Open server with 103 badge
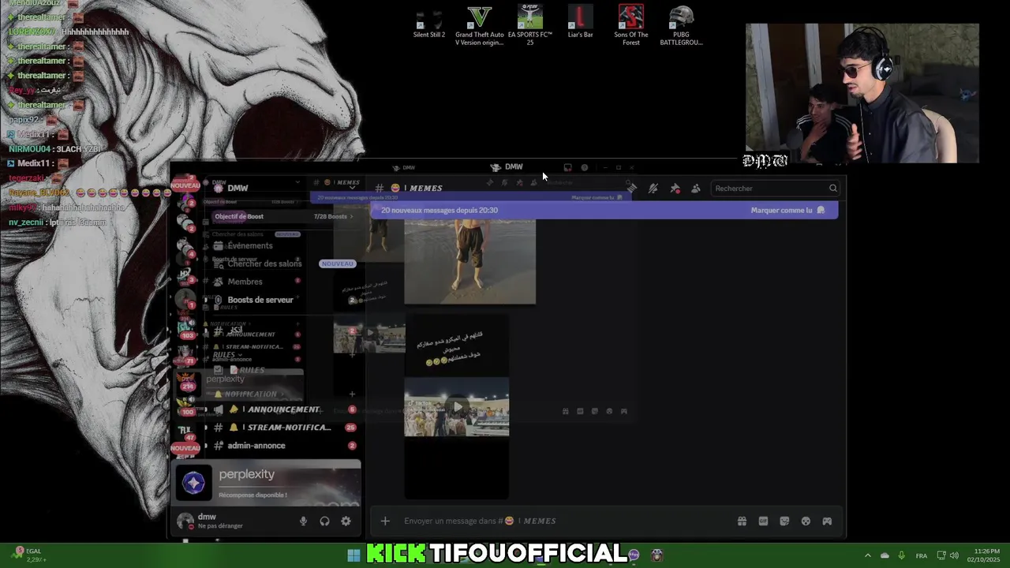 coord(185,328)
